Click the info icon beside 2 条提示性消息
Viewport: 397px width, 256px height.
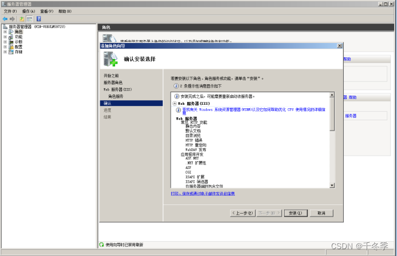coord(176,86)
